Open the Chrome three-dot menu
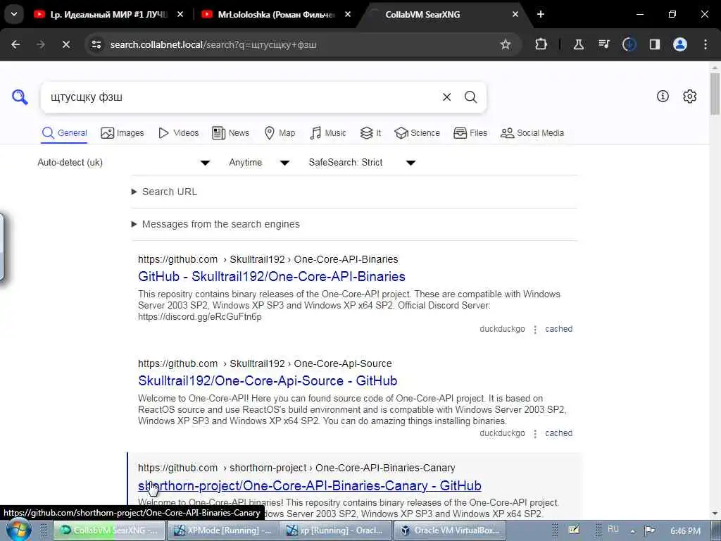721x541 pixels. (x=706, y=44)
